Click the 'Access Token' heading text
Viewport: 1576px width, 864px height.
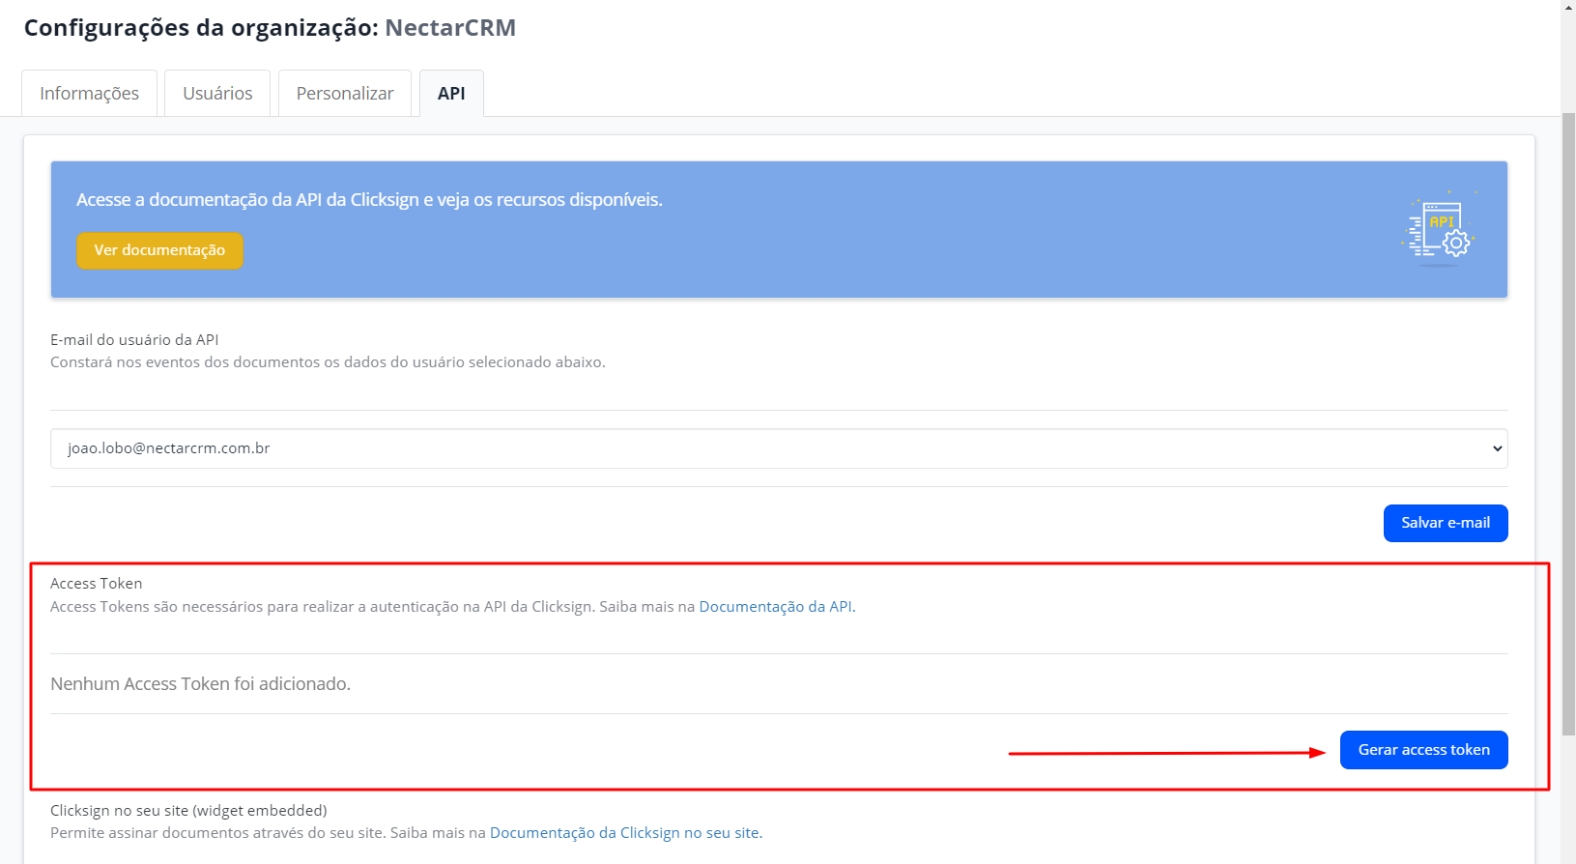click(x=97, y=584)
